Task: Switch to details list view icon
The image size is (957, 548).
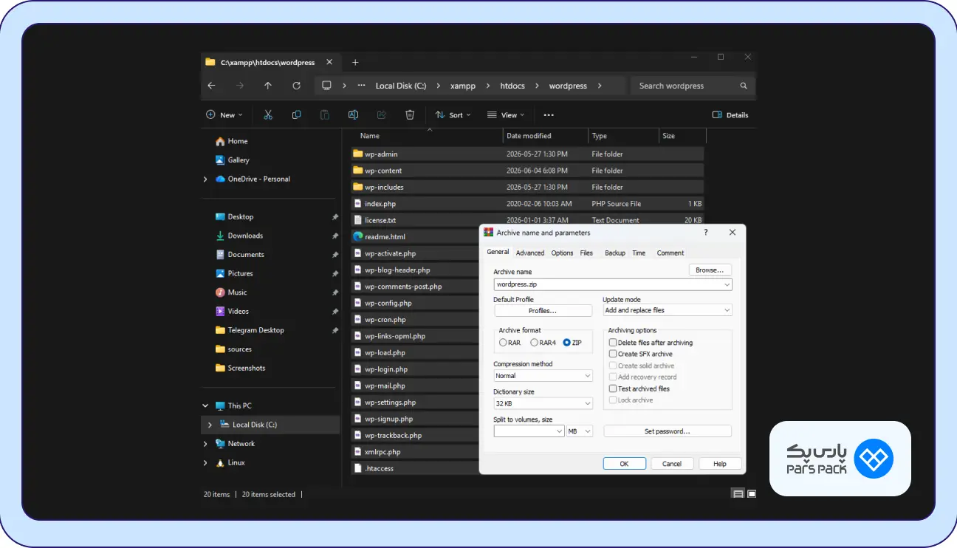Action: pyautogui.click(x=738, y=494)
